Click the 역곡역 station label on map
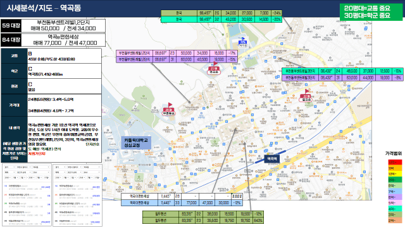 (x=272, y=158)
